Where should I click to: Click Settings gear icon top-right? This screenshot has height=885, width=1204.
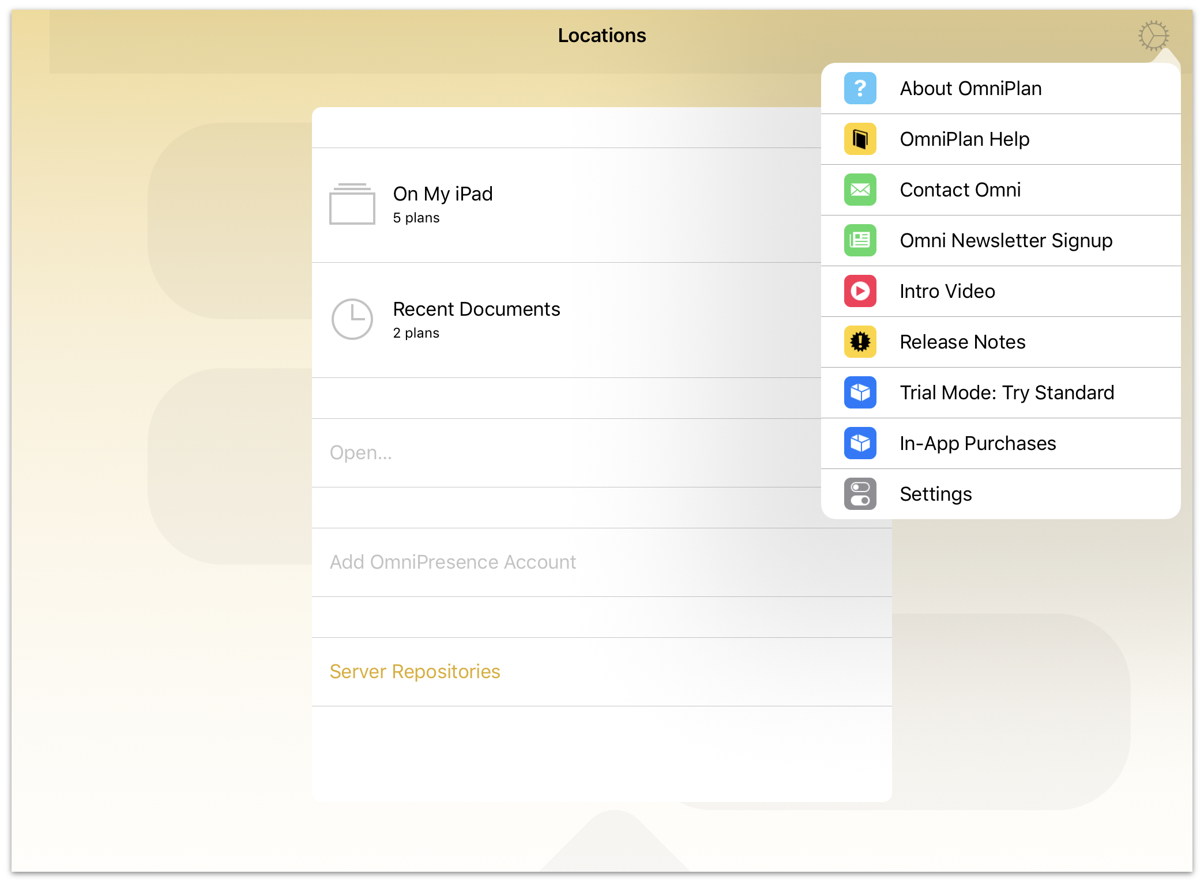[1153, 36]
